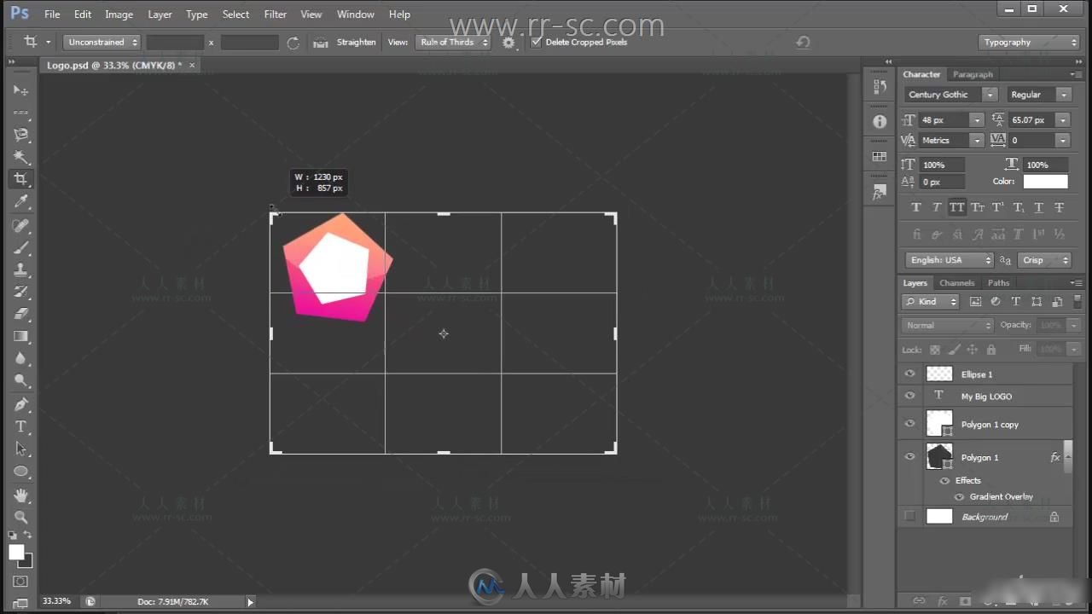Open Crisp anti-aliasing dropdown

(1044, 260)
